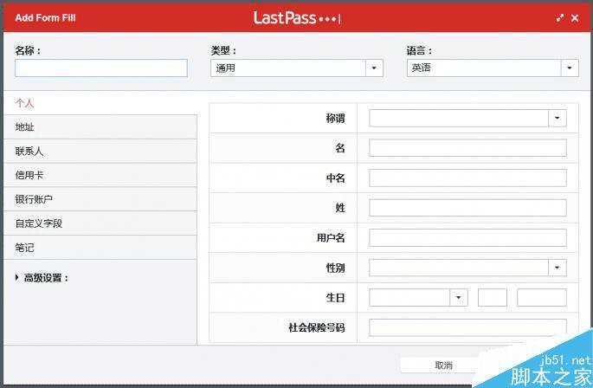Go to the 自定义字段 tab
The width and height of the screenshot is (593, 388).
(100, 223)
